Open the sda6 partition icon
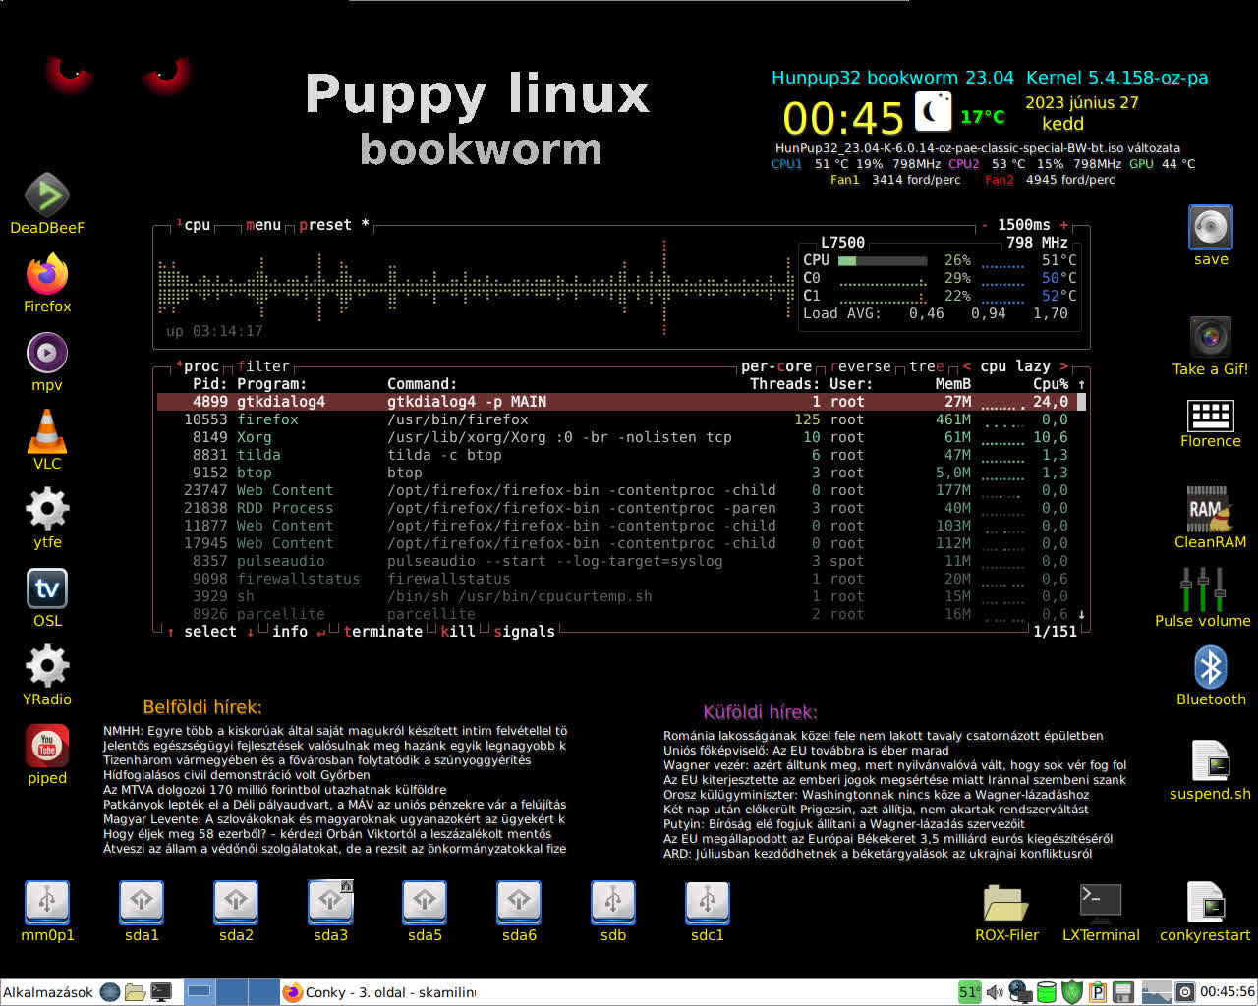 [519, 903]
